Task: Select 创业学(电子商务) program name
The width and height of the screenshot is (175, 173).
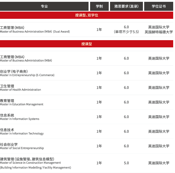Action: tap(14, 71)
